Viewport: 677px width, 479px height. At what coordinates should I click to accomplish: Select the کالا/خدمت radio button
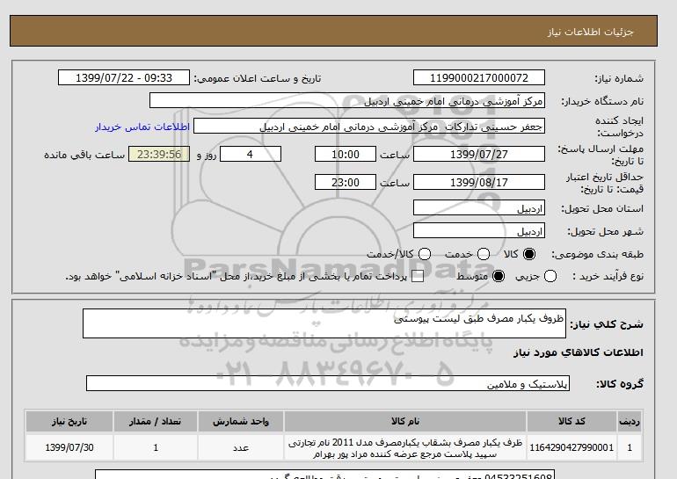(x=425, y=254)
